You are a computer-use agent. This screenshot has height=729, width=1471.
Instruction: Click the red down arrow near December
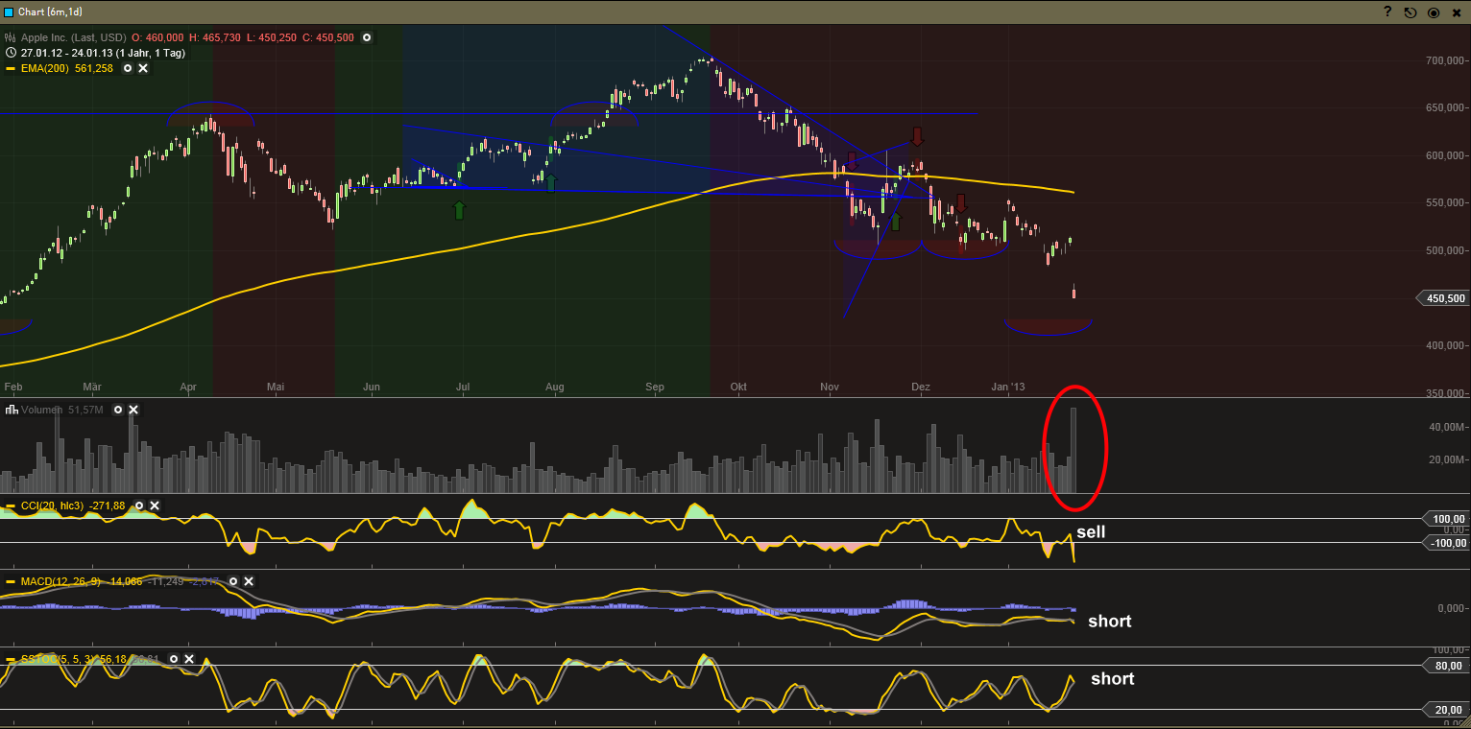point(917,135)
